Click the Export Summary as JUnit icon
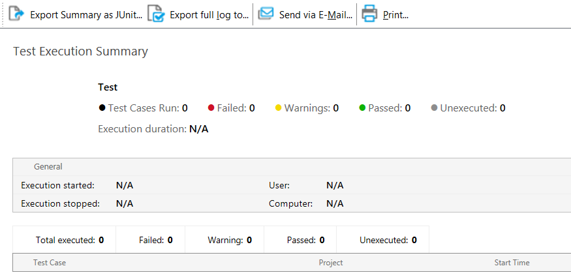 [16, 14]
